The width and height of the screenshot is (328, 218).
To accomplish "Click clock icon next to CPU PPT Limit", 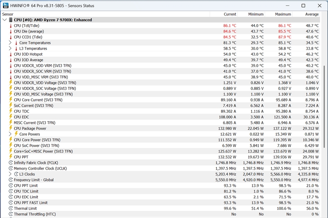I will 11,185.
